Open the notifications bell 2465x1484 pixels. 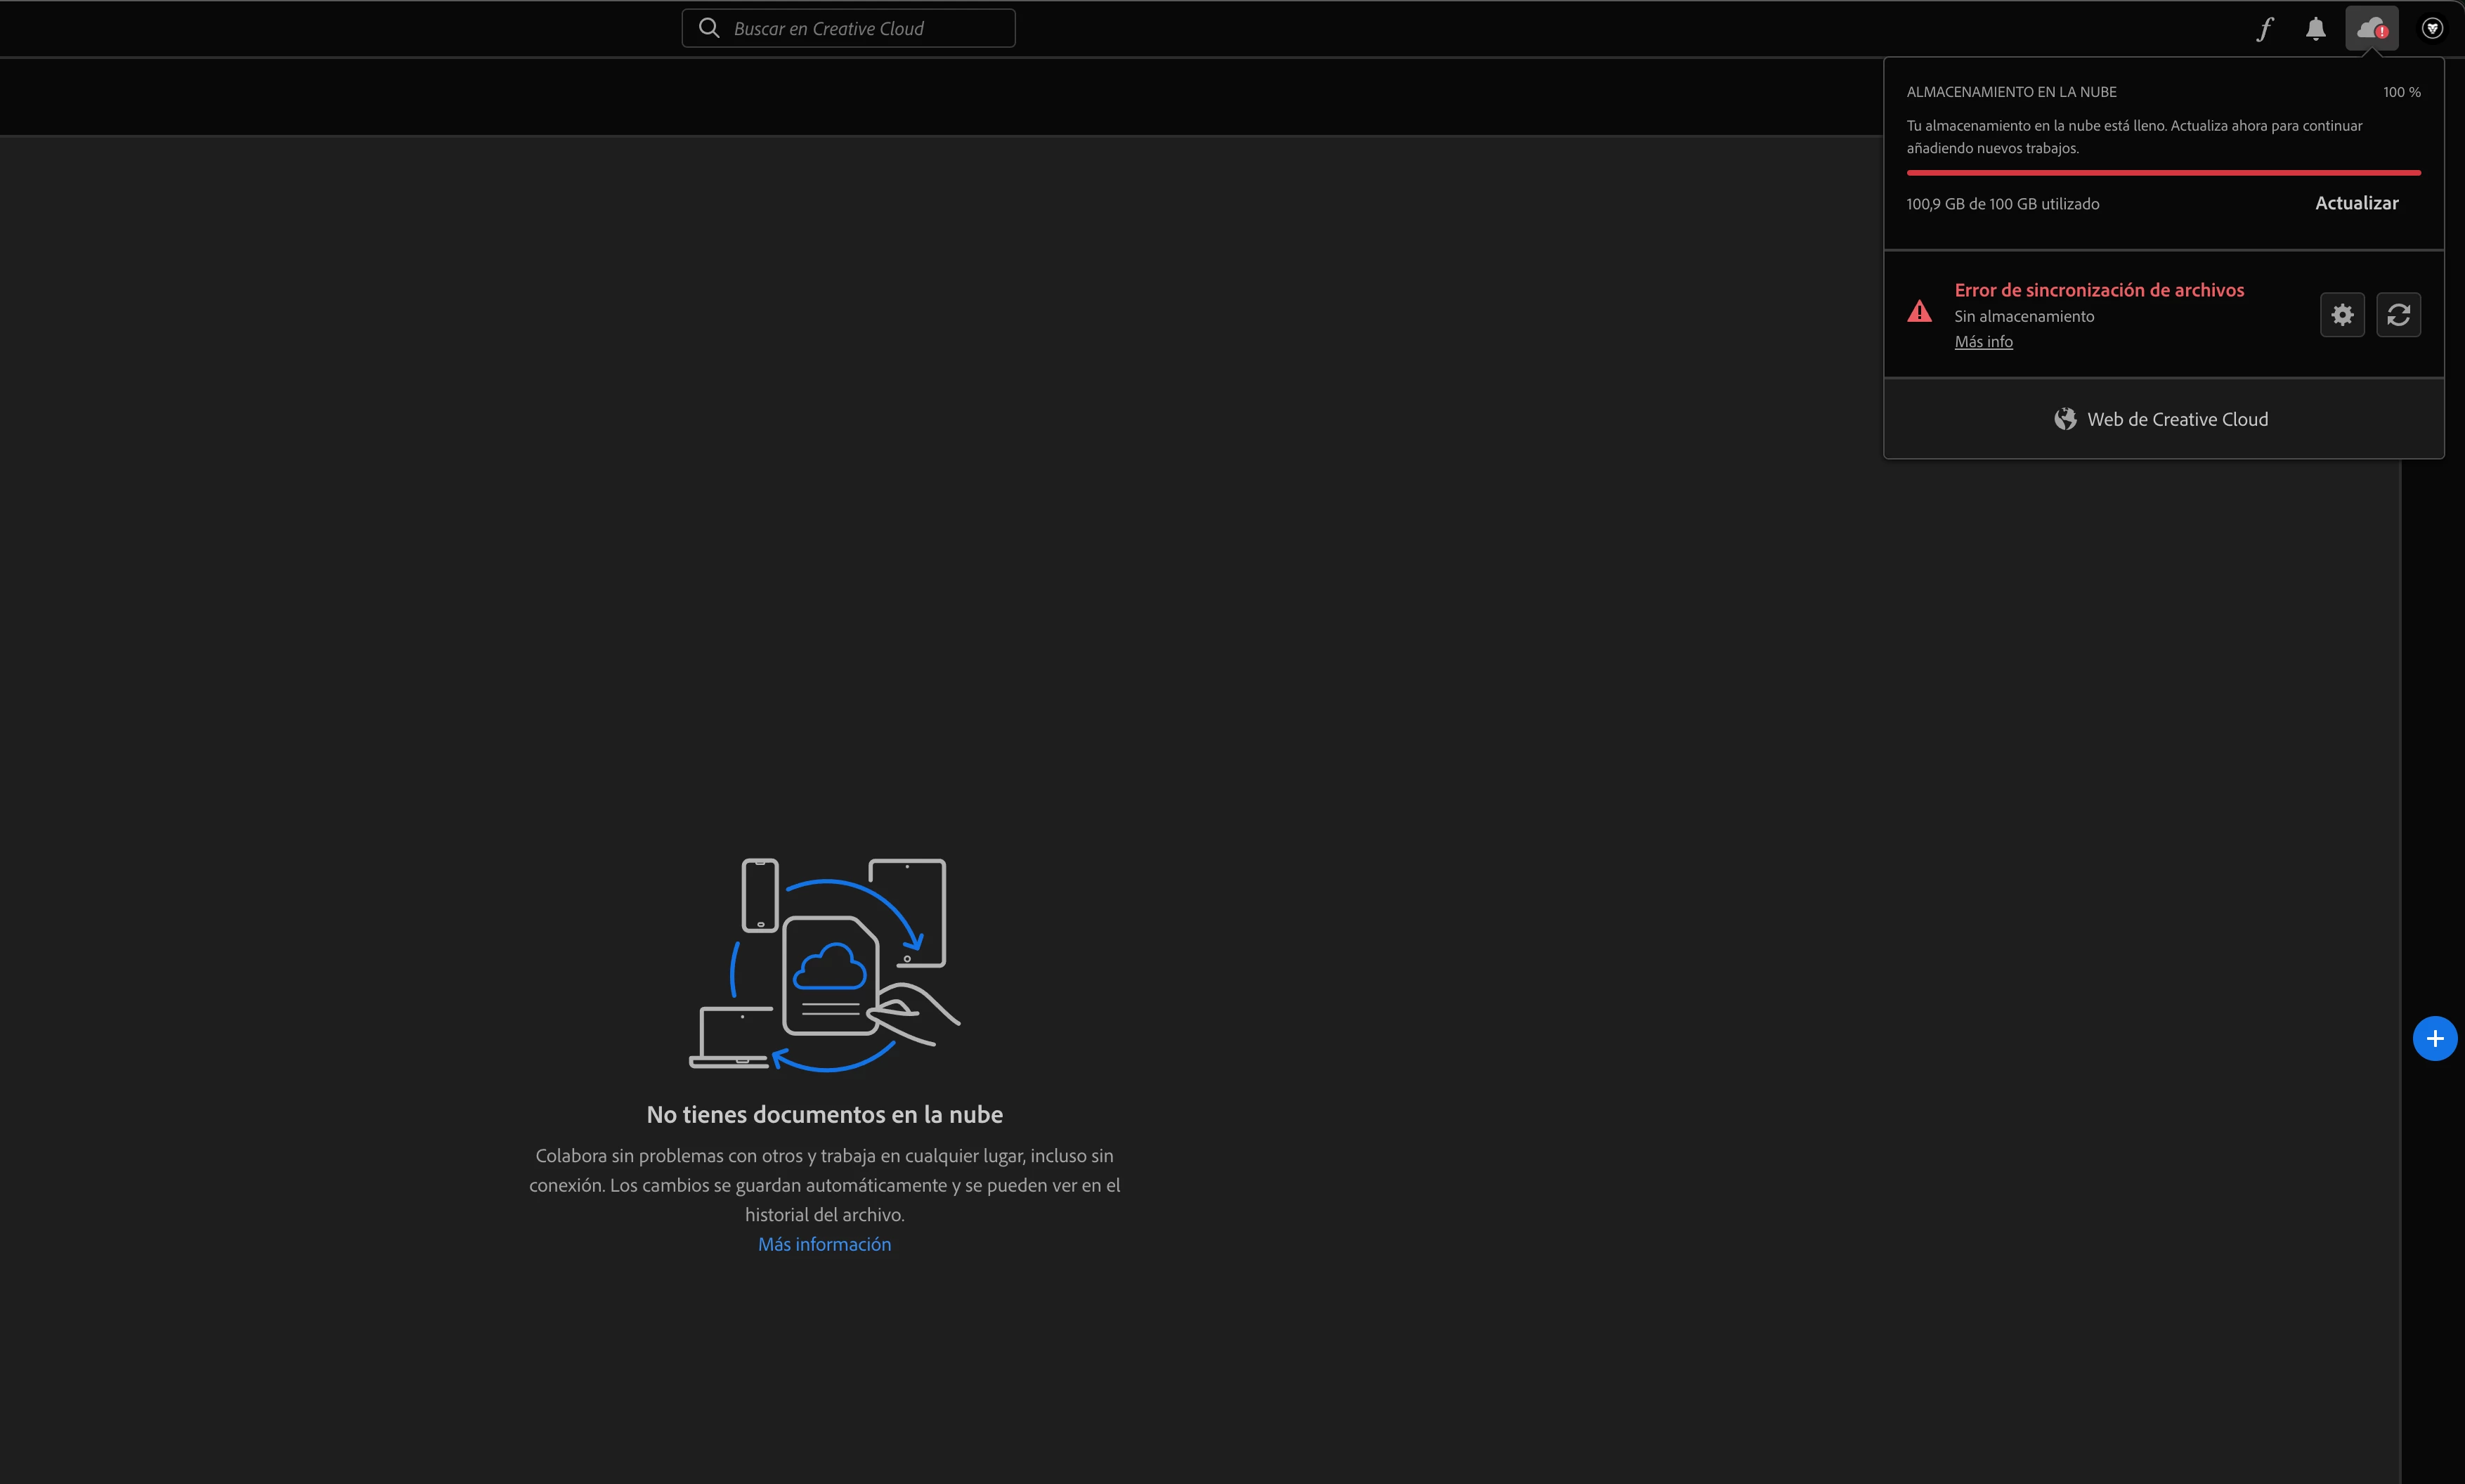tap(2315, 29)
